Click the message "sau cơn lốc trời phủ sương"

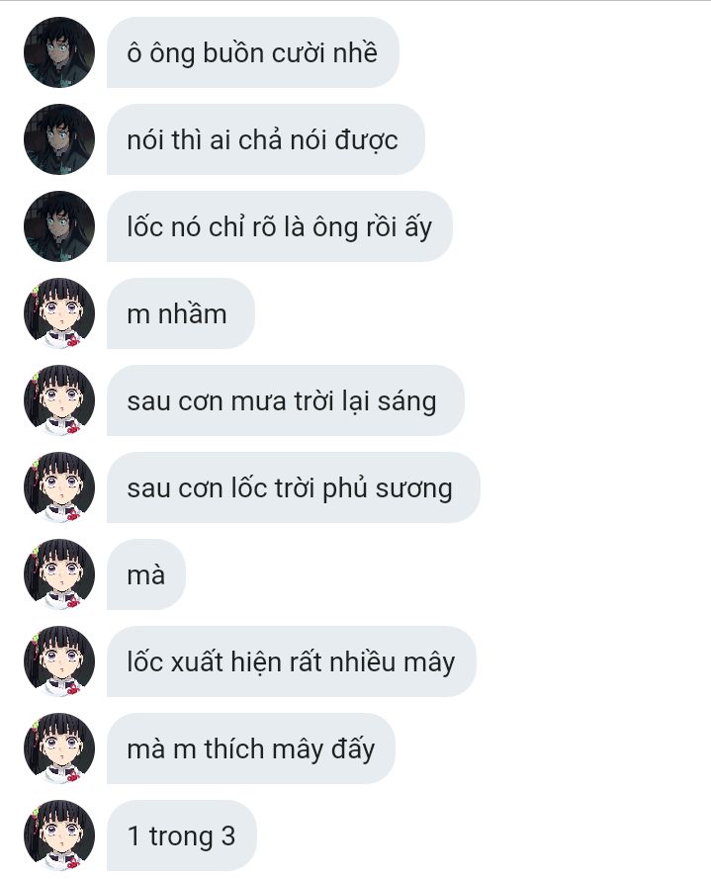click(294, 487)
